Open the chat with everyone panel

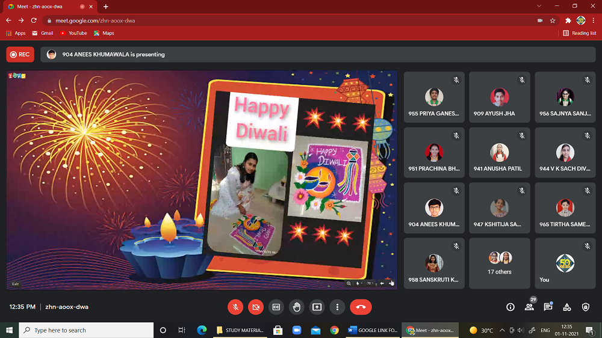point(548,307)
